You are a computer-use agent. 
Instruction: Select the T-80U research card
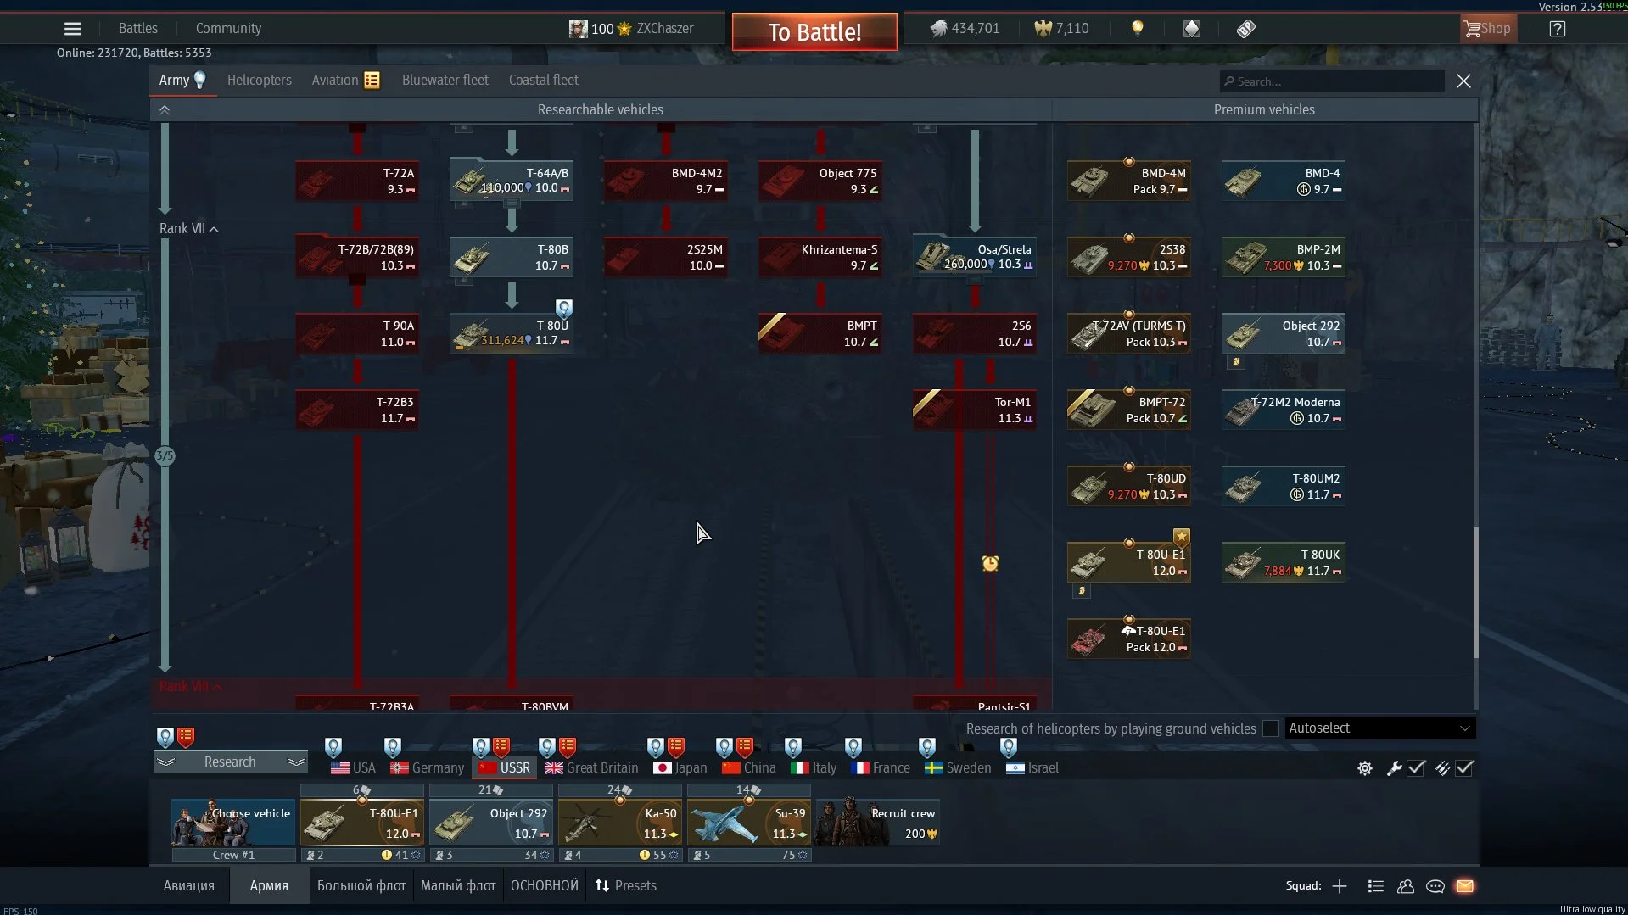[511, 333]
